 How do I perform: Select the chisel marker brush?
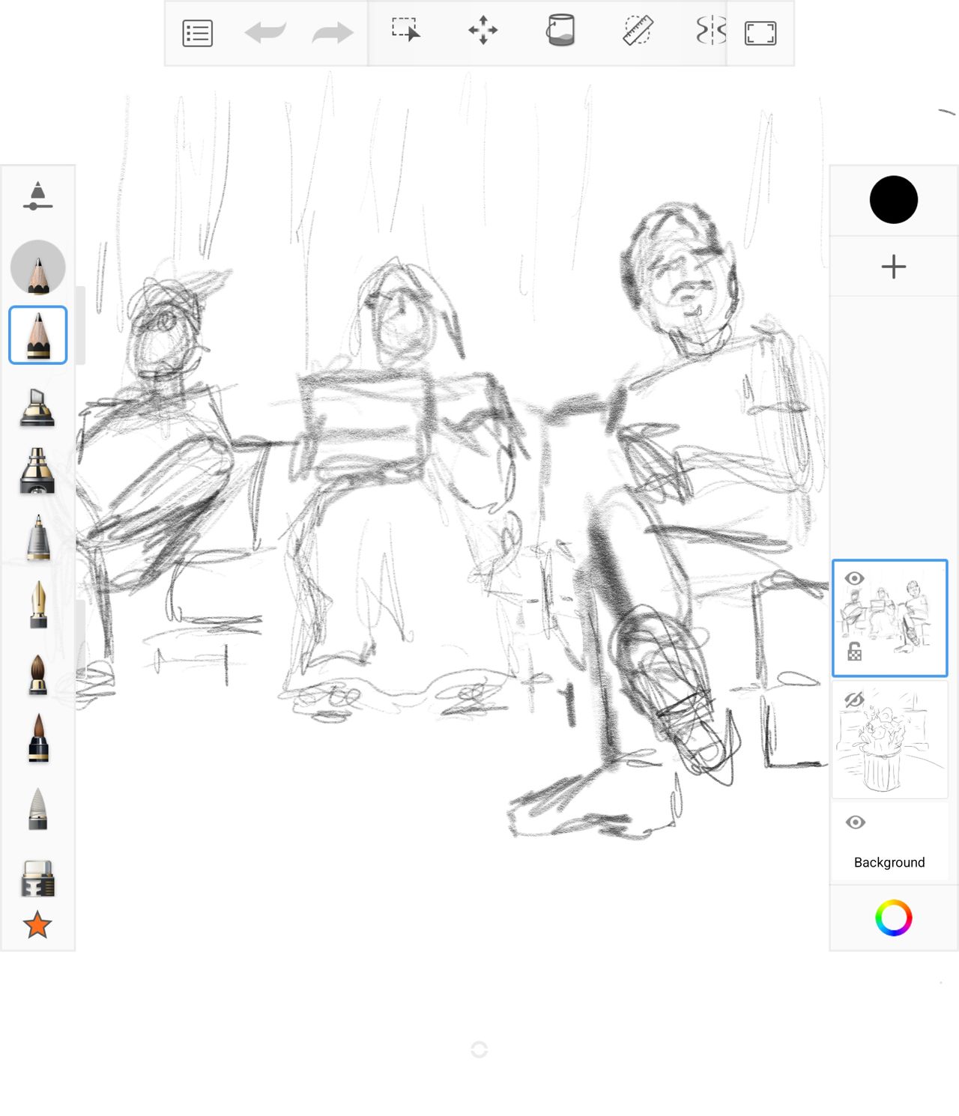pyautogui.click(x=37, y=407)
